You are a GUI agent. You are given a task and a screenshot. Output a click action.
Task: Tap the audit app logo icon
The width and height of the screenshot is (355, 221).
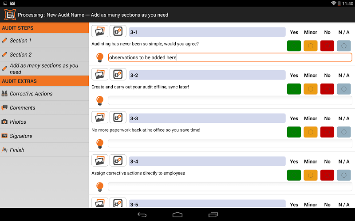tap(10, 15)
